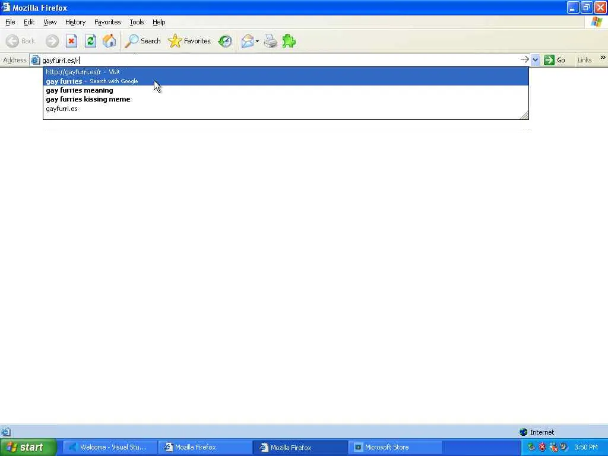Open the History clock icon
Image resolution: width=608 pixels, height=456 pixels.
225,41
